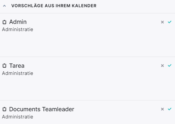Click the VORSCHLÄGE AUS IHREM KALENDER heading
This screenshot has width=175, height=124.
54,6
